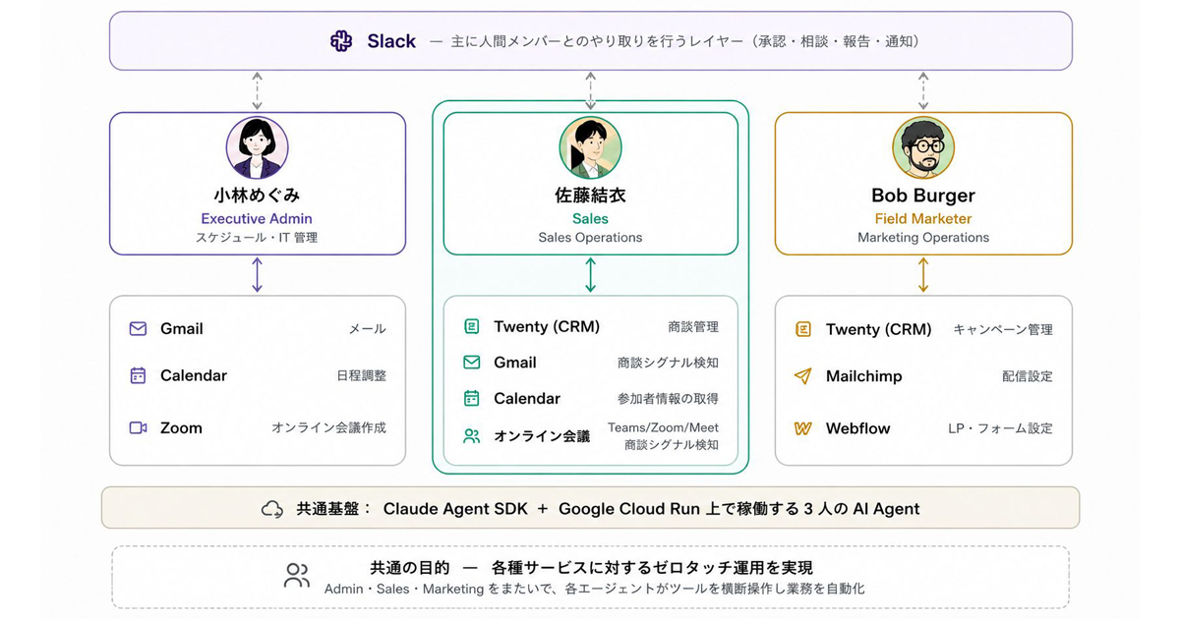Click the name Bob Burger
Screen dimensions: 1180x619
point(923,195)
